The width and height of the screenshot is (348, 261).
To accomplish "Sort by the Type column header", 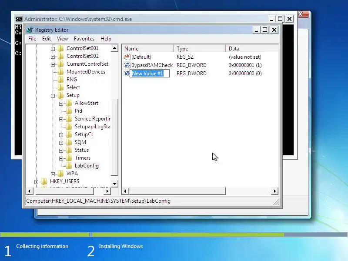I will [x=200, y=48].
